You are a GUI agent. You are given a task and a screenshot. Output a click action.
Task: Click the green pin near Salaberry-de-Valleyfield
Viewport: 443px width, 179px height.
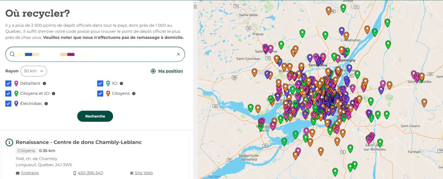284,141
